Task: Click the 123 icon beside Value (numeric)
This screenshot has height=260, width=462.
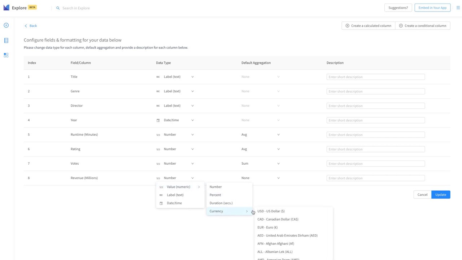Action: pos(161,187)
